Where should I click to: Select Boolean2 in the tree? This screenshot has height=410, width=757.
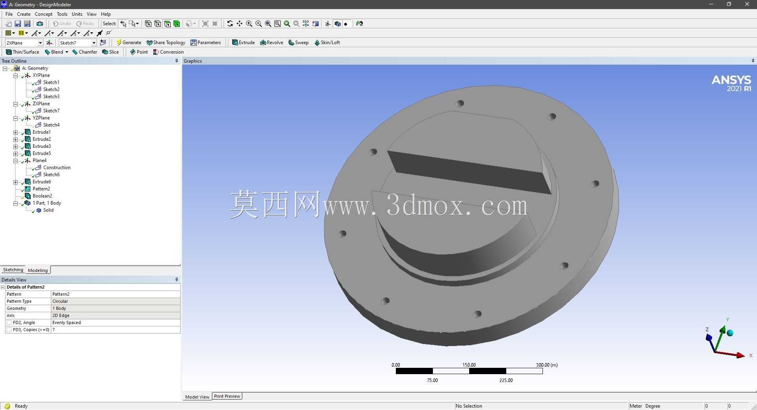(x=42, y=196)
